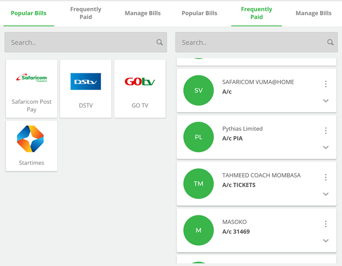Expand the Pythias Limited bill details

326,148
